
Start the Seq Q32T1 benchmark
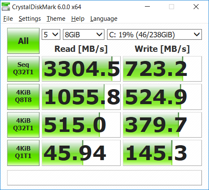[23, 69]
